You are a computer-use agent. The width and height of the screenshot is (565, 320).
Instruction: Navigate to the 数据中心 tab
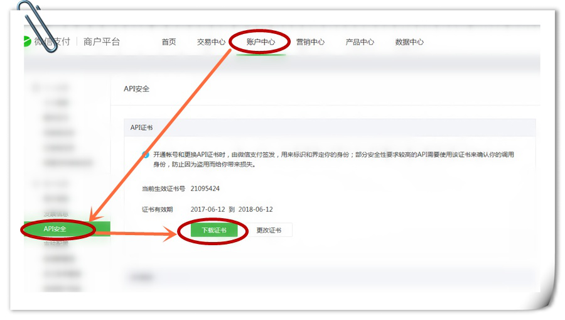pyautogui.click(x=409, y=42)
